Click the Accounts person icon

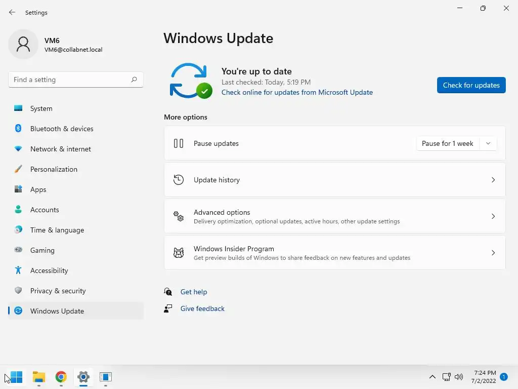coord(18,209)
